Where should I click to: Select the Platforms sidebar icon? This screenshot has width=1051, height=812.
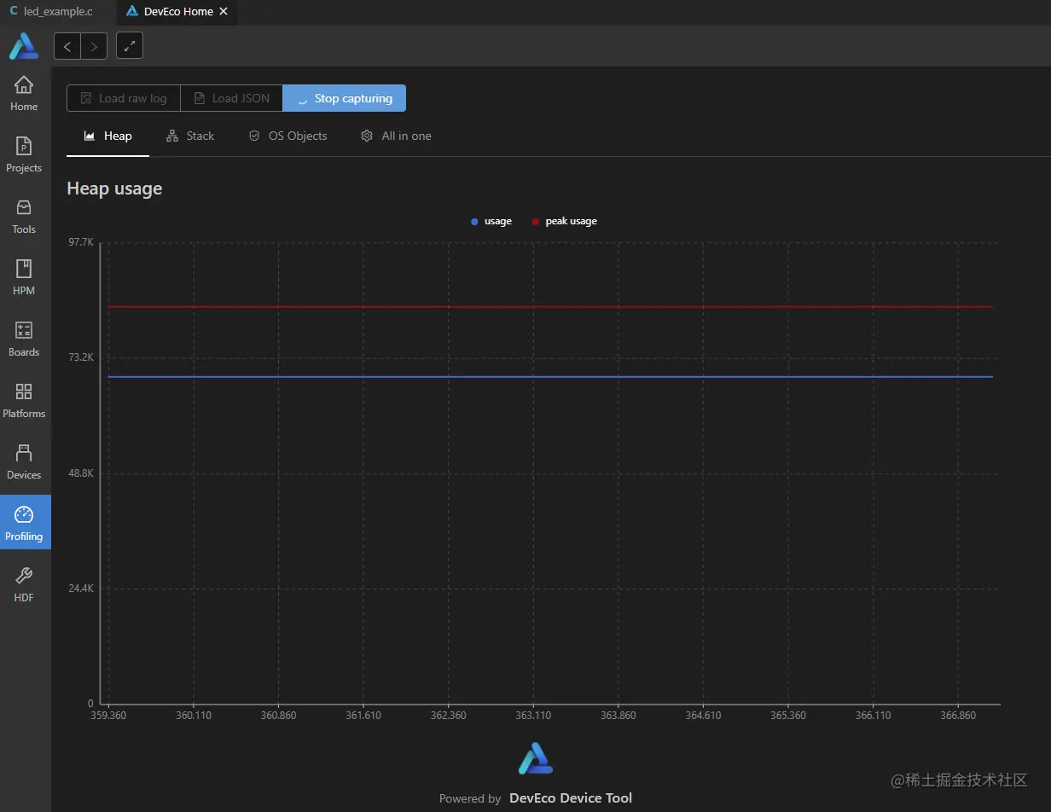23,398
